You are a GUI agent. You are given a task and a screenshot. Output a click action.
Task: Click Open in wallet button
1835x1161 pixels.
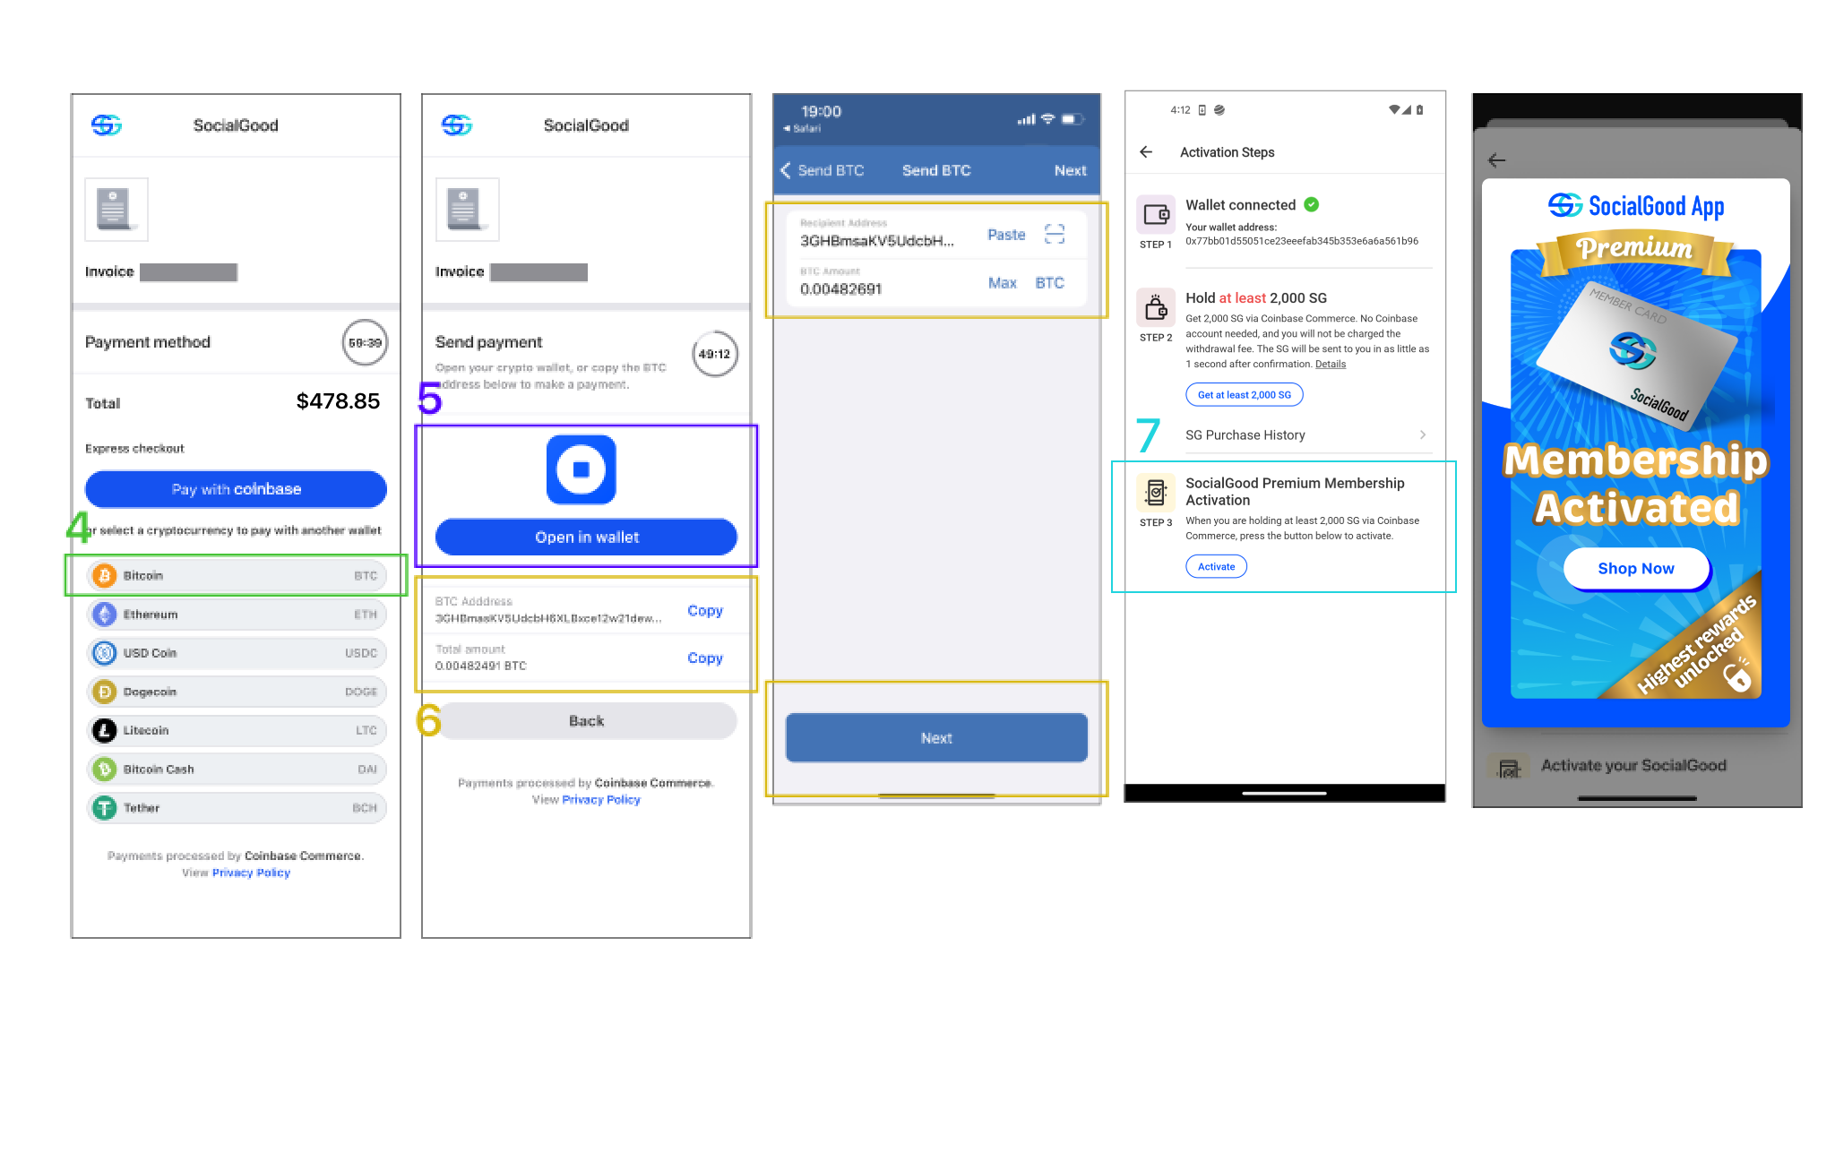[x=587, y=535]
